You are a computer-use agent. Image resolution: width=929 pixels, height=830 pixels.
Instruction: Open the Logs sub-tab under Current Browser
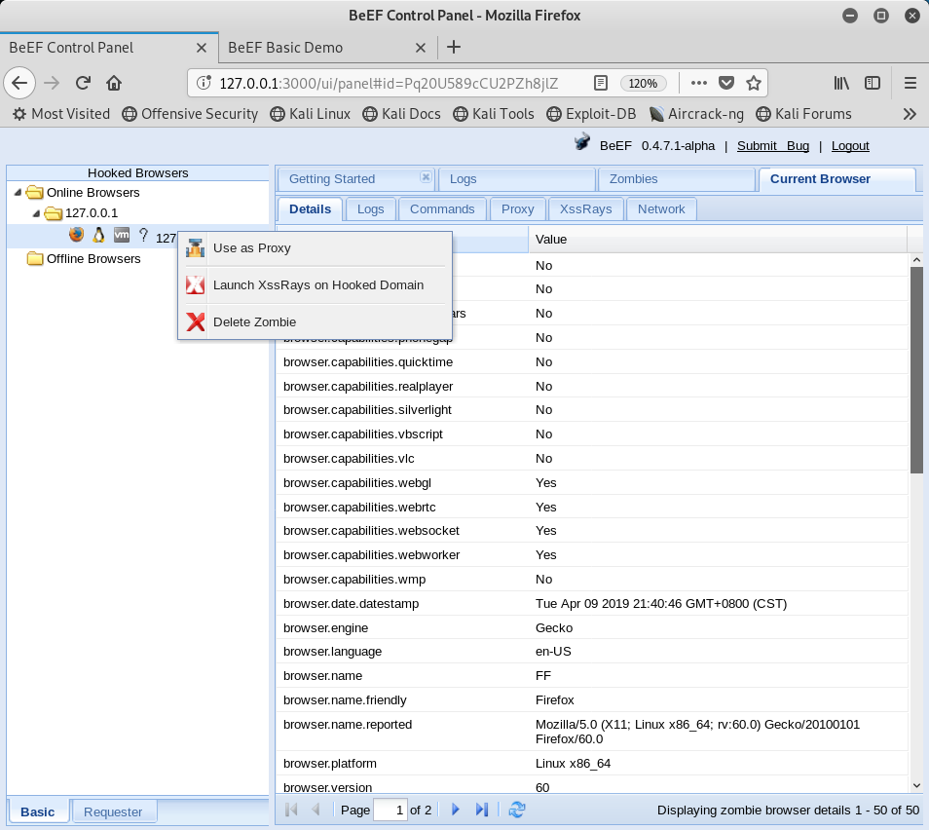(x=370, y=209)
